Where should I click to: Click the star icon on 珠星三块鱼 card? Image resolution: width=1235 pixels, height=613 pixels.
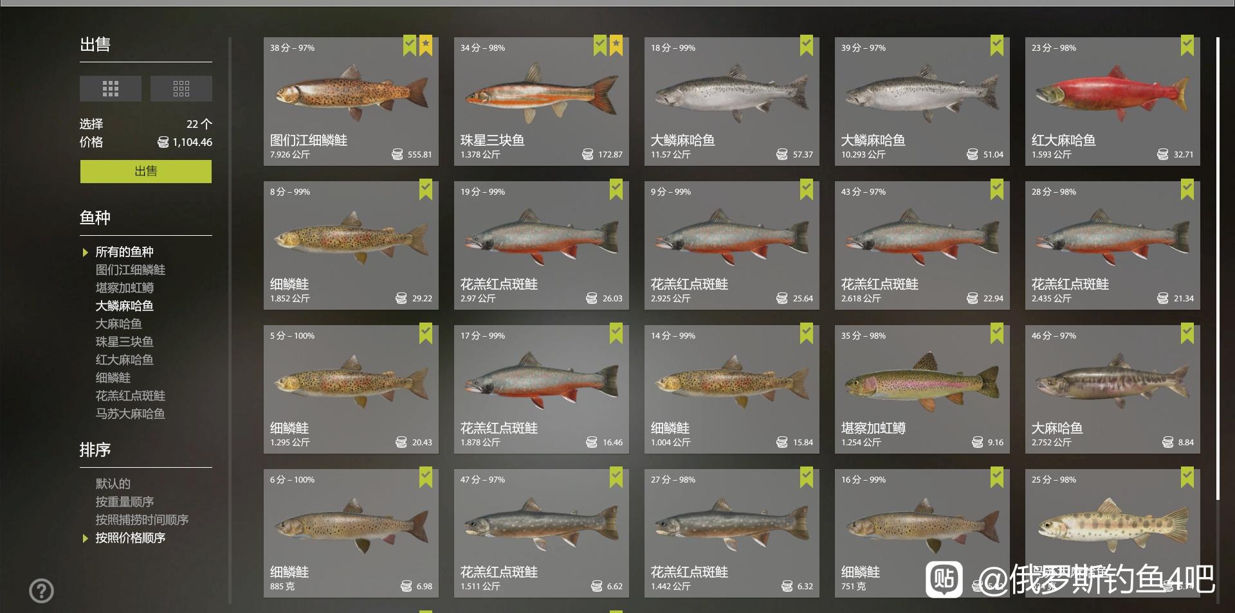coord(616,46)
